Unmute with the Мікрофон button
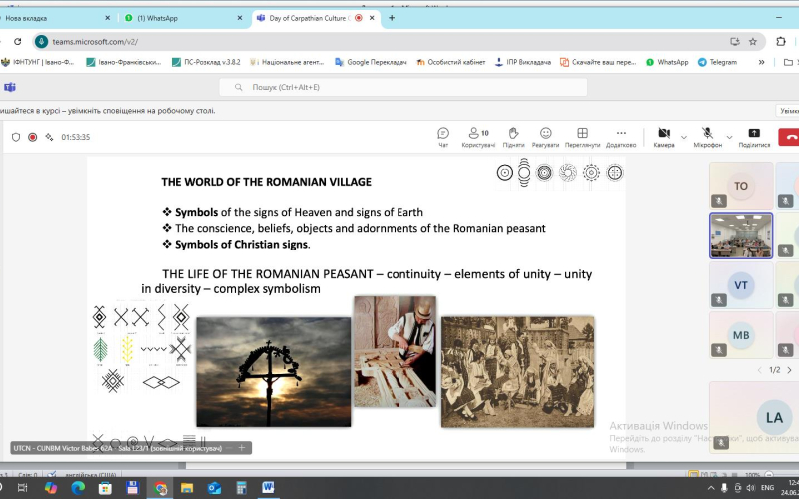 click(707, 138)
